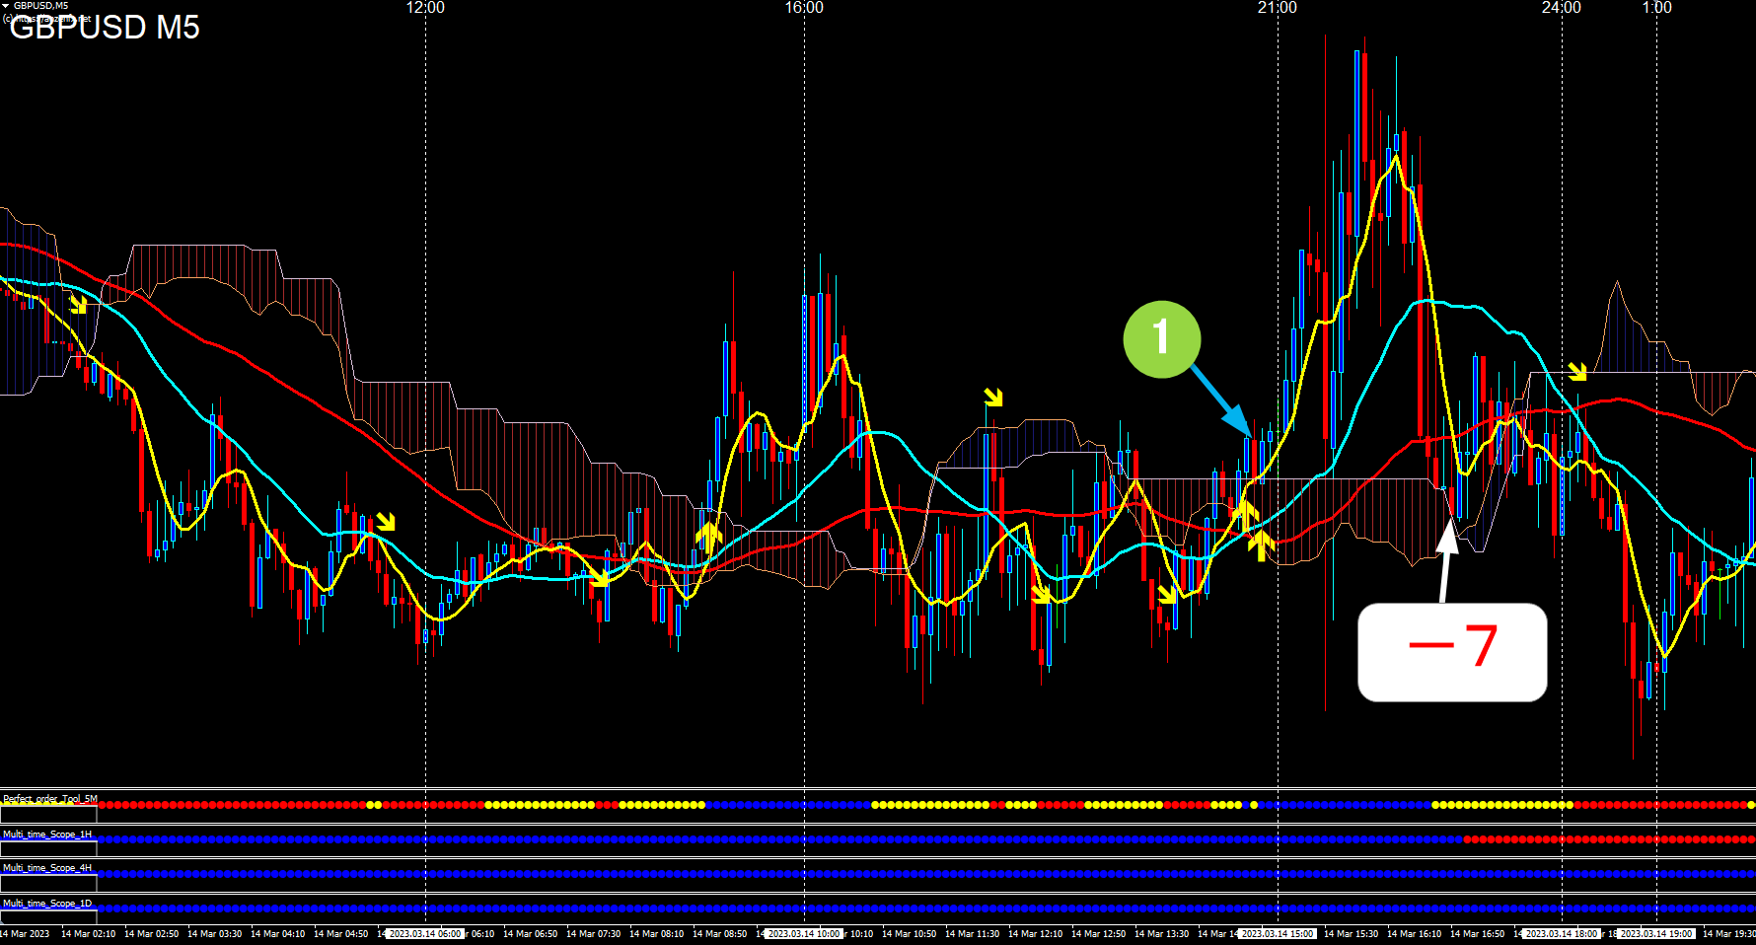
Task: Click the 2023.03.14 10:00 period label
Action: 804,934
